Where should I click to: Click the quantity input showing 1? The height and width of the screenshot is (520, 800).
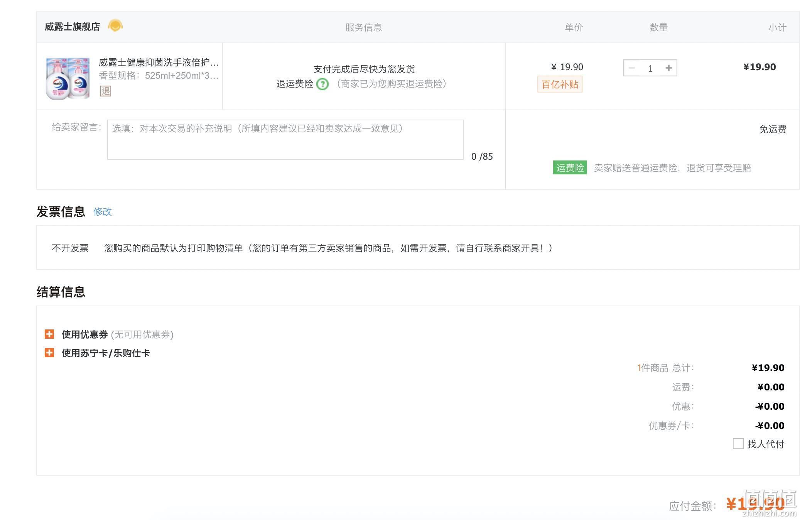(x=650, y=68)
